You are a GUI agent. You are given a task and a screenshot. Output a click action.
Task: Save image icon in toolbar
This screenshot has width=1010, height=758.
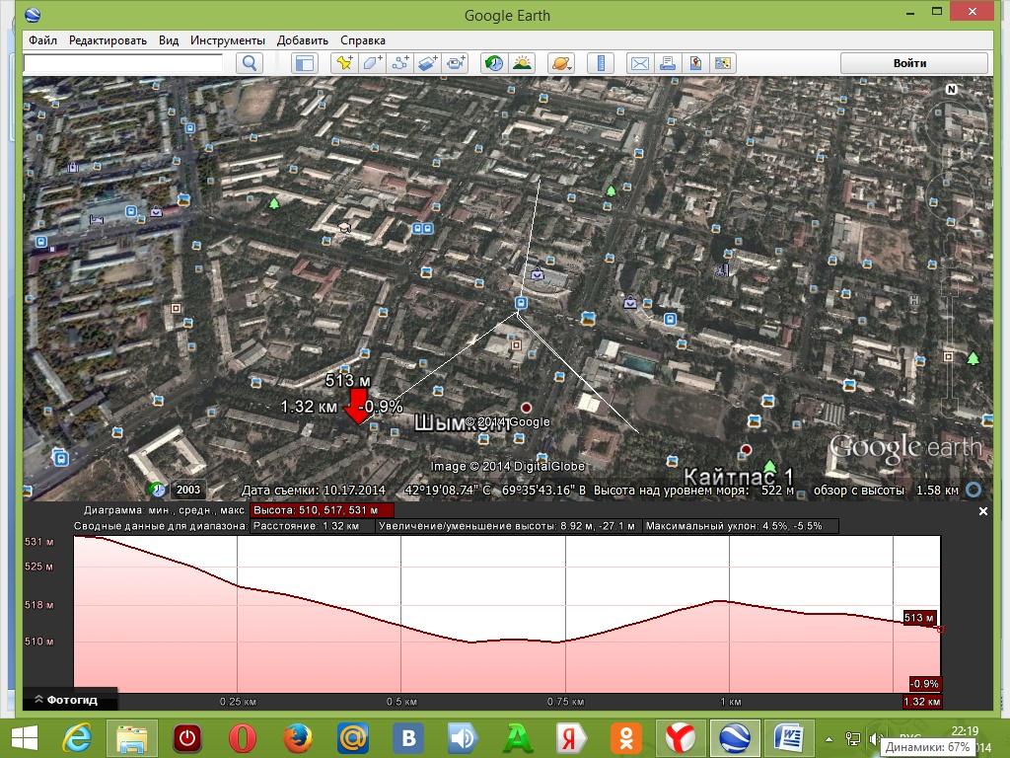(x=695, y=63)
